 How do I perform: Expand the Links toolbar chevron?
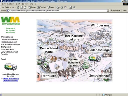tap(127, 10)
